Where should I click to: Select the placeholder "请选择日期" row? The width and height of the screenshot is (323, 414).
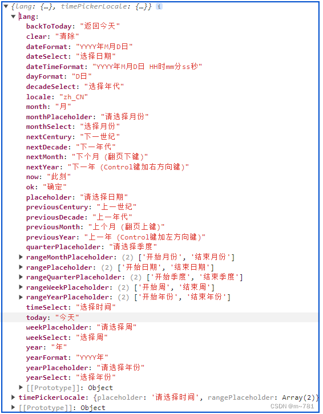point(77,197)
